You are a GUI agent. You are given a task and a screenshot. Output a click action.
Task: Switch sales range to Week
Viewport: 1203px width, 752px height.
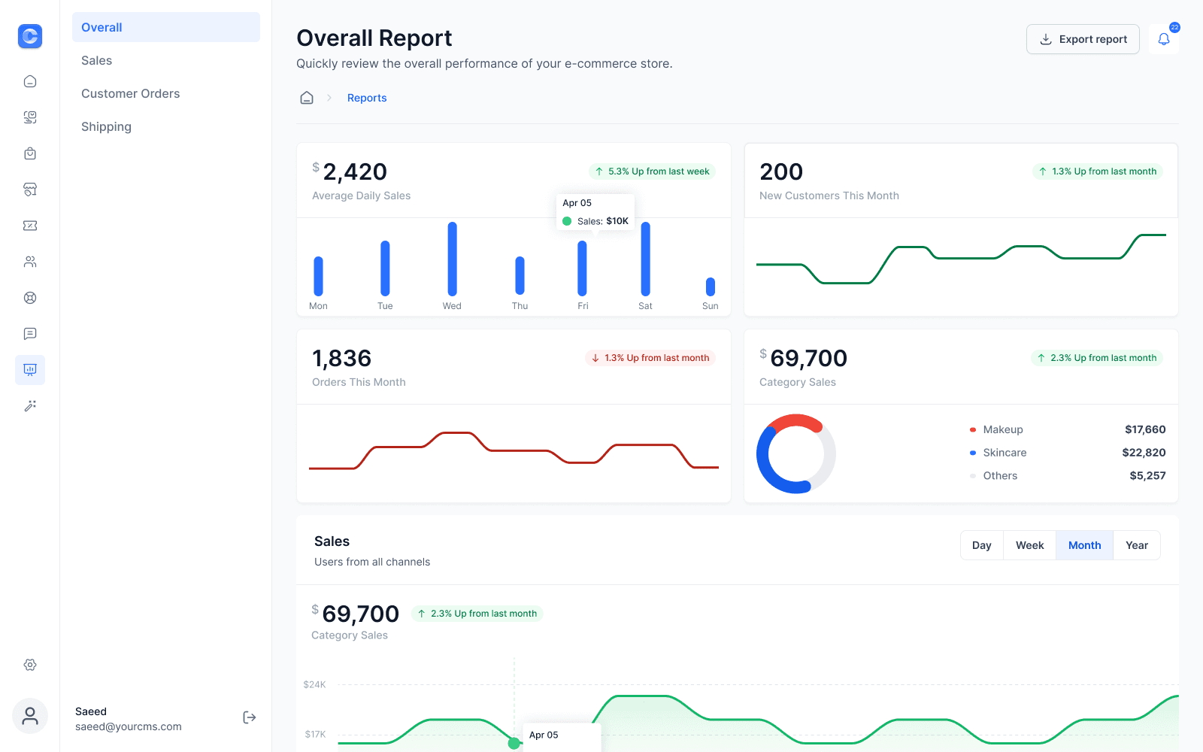pos(1030,545)
